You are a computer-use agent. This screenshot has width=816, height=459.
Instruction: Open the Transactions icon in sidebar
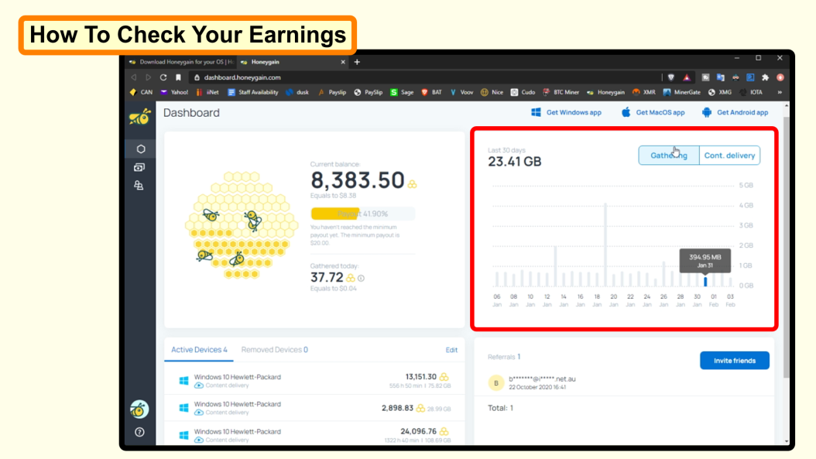click(139, 167)
